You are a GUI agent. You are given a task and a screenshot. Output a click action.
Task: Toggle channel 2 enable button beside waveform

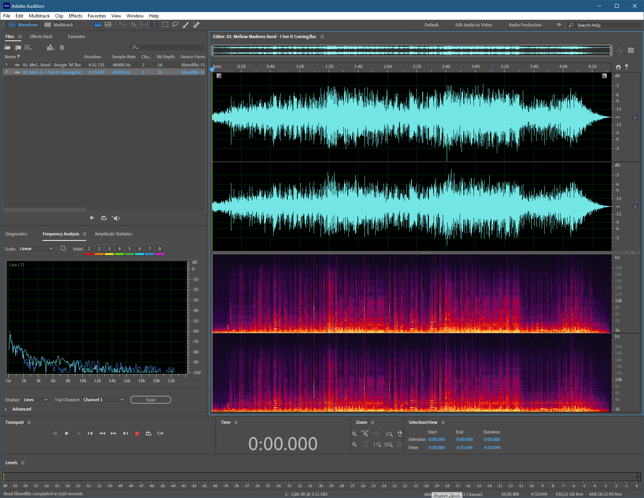click(635, 207)
